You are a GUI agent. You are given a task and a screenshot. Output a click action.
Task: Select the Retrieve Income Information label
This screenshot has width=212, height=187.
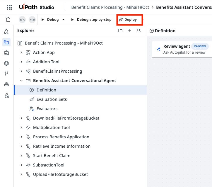click(x=62, y=146)
